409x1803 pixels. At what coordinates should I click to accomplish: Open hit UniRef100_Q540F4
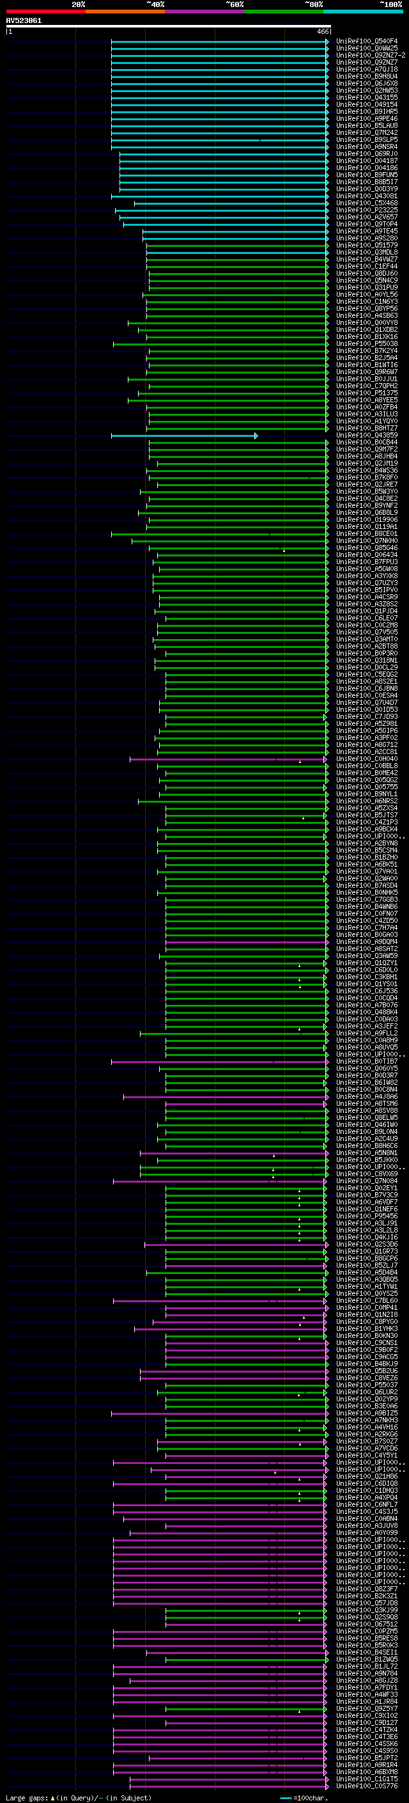pyautogui.click(x=366, y=42)
